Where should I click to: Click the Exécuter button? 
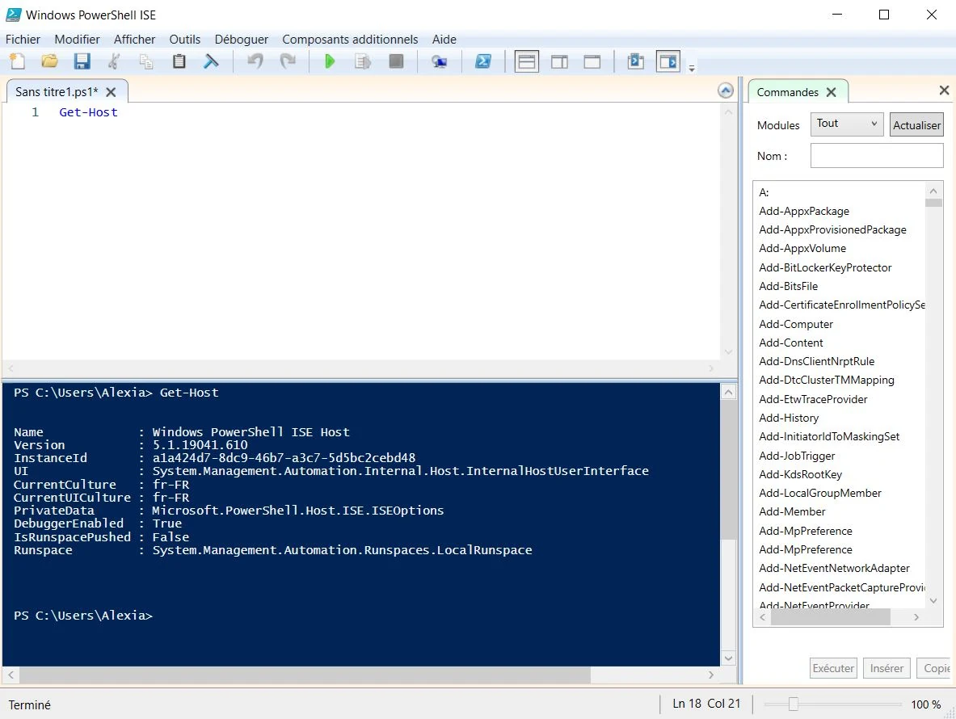(833, 668)
